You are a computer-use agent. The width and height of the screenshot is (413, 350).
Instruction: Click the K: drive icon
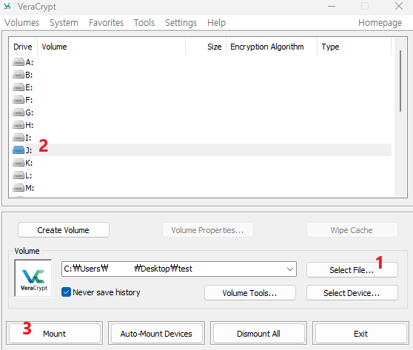(19, 163)
